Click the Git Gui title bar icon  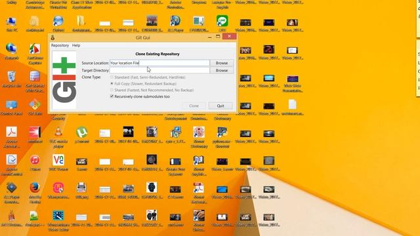coord(52,37)
